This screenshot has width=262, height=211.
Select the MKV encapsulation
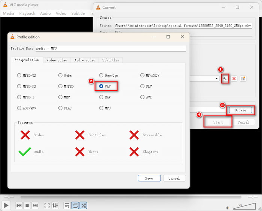tap(64, 97)
